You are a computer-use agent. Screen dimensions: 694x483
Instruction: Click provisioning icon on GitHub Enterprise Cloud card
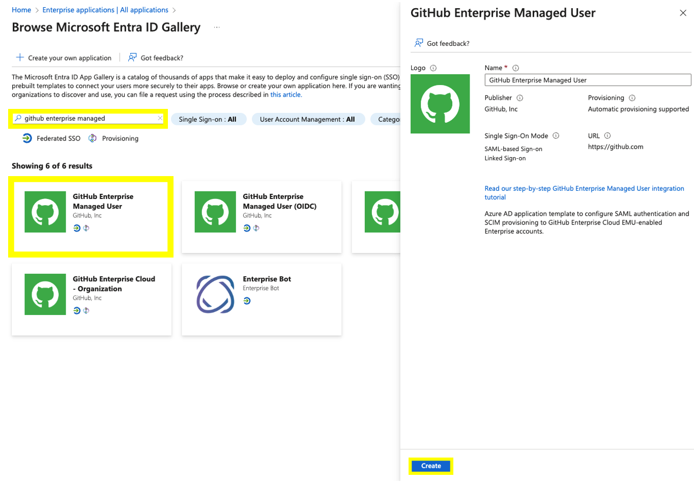86,310
